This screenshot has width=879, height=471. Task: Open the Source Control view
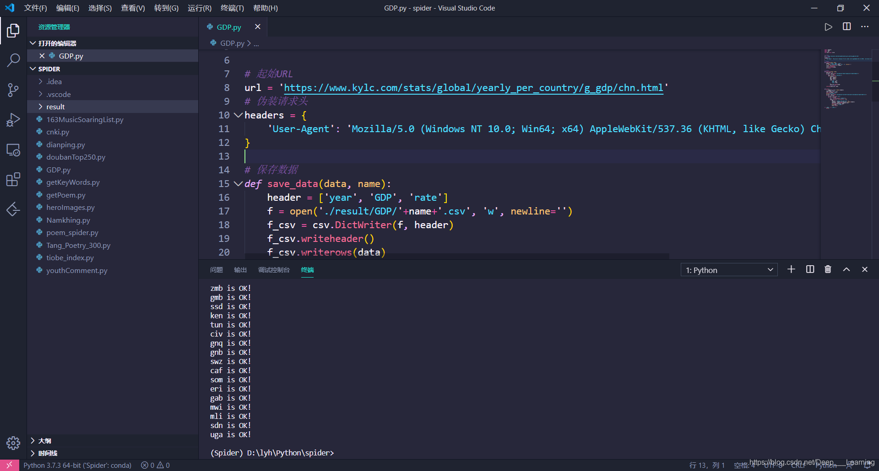[13, 90]
